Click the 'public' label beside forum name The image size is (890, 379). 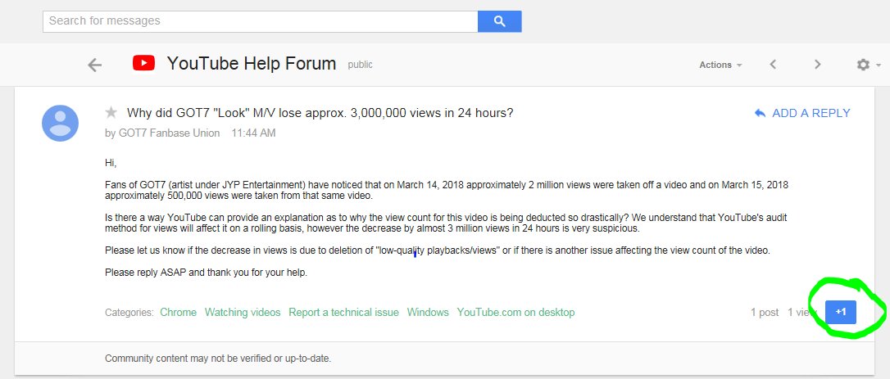(x=361, y=65)
